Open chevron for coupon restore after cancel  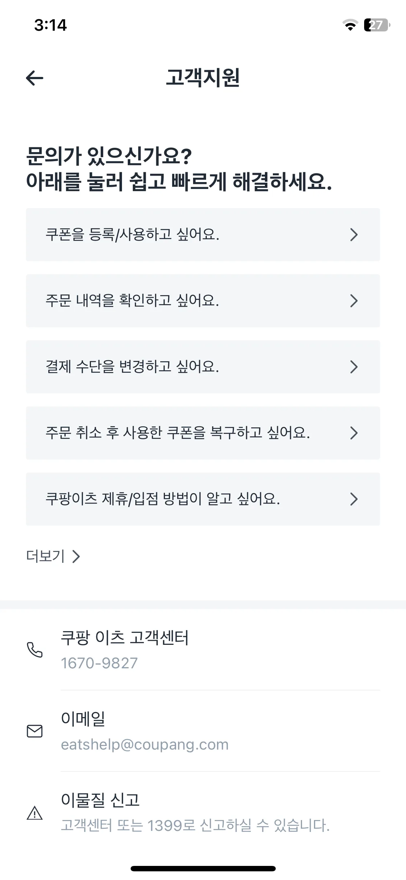(354, 433)
